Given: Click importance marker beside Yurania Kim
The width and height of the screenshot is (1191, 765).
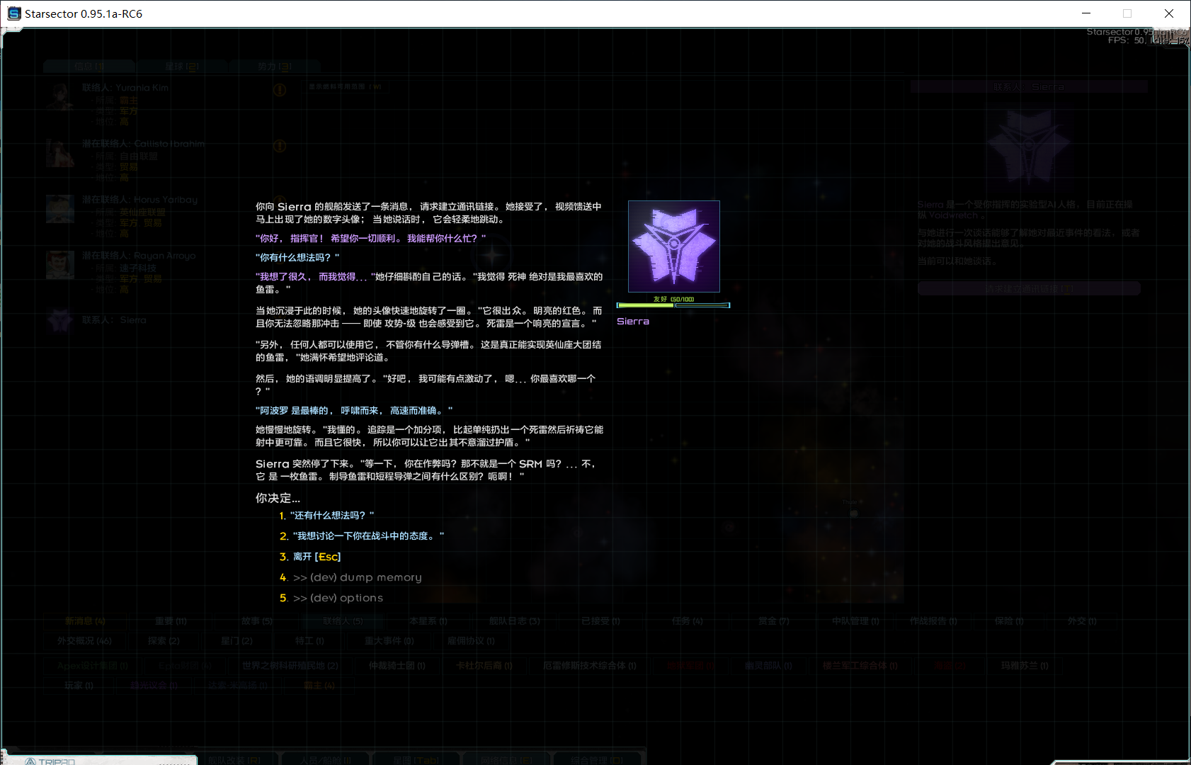Looking at the screenshot, I should pos(280,90).
